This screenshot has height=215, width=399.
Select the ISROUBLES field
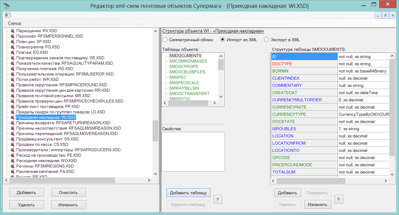(x=304, y=129)
